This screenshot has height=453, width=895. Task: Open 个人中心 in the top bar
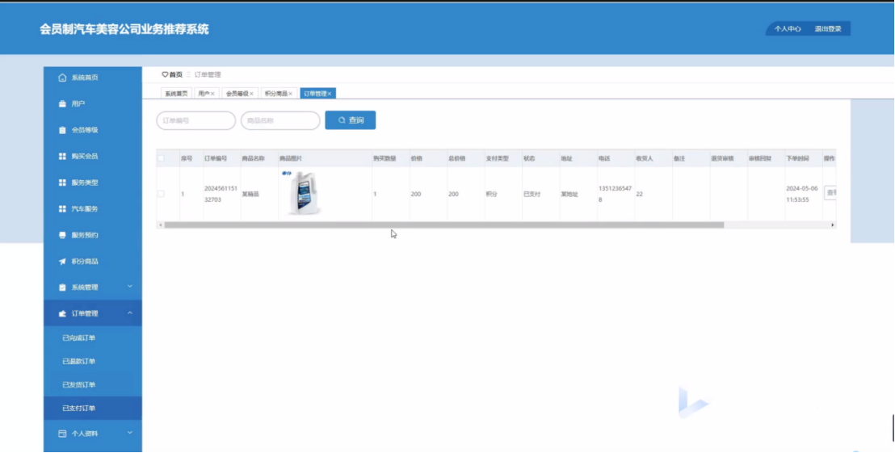click(787, 28)
